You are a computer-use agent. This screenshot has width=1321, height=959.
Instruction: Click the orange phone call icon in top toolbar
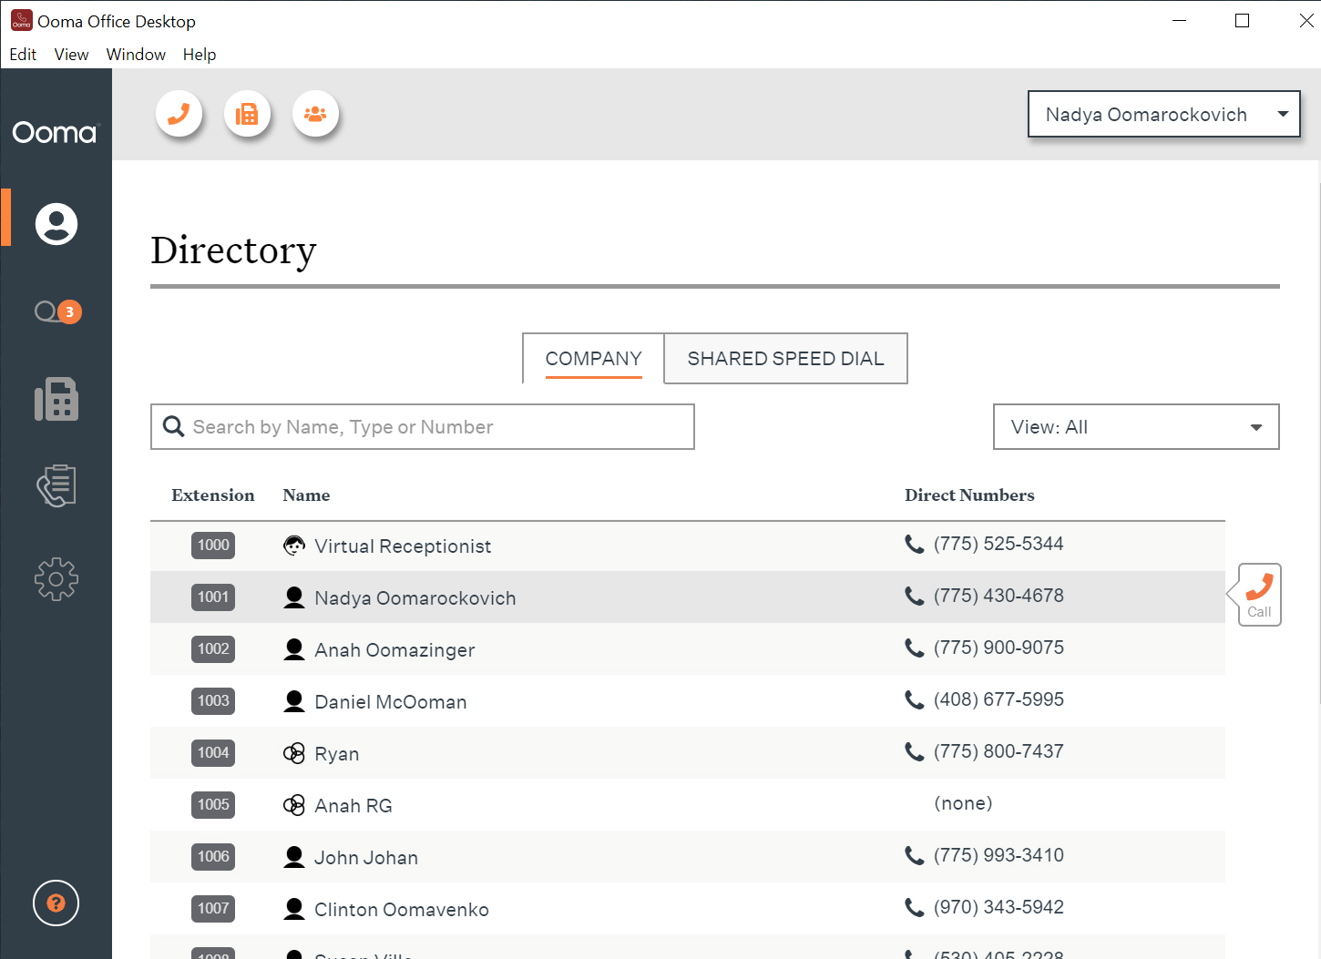click(x=179, y=114)
